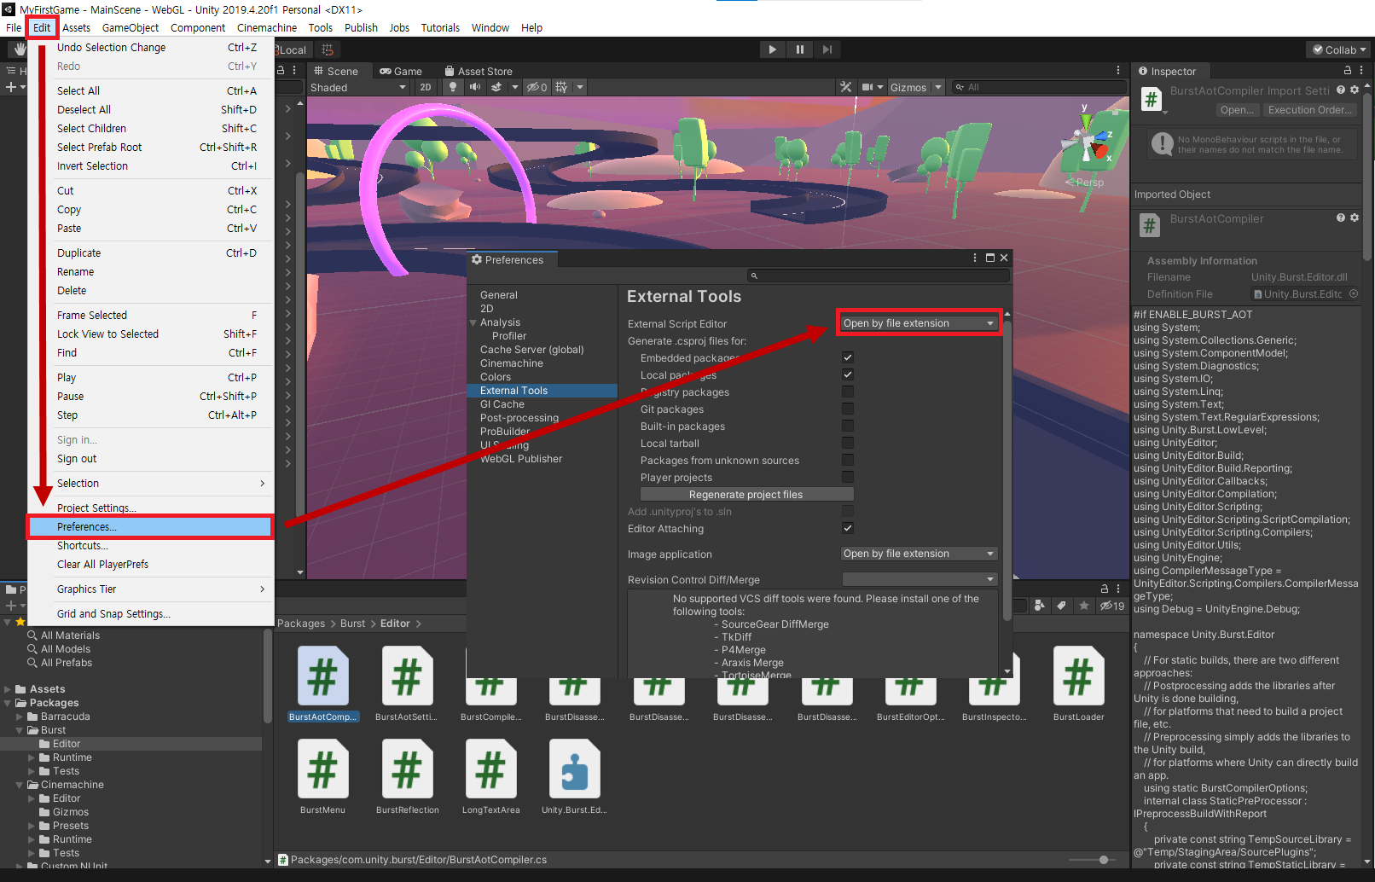Click the Pause button in the toolbar

pyautogui.click(x=799, y=49)
